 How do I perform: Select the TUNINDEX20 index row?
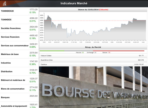tap(19, 11)
